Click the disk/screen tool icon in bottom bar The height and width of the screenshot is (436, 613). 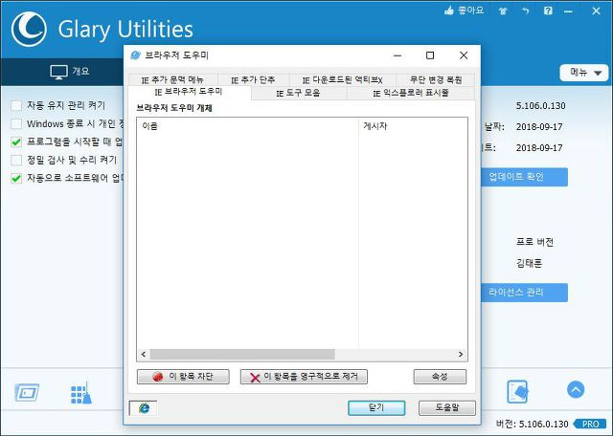point(27,392)
